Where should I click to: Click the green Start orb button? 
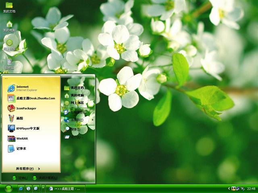click(x=8, y=188)
